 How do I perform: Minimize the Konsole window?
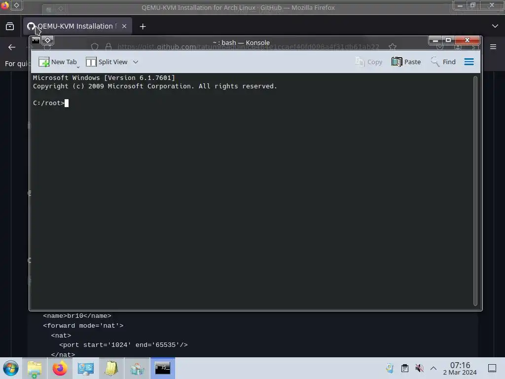point(435,40)
